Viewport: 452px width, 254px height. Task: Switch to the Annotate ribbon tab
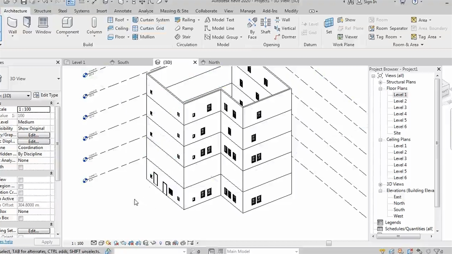tap(123, 11)
